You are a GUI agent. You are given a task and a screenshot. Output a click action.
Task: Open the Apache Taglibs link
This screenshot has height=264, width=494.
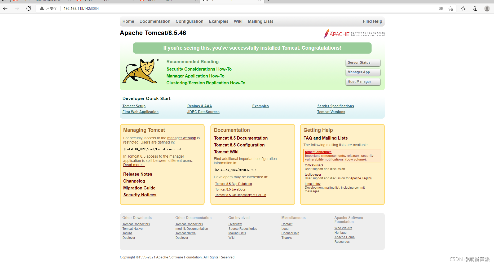(361, 178)
